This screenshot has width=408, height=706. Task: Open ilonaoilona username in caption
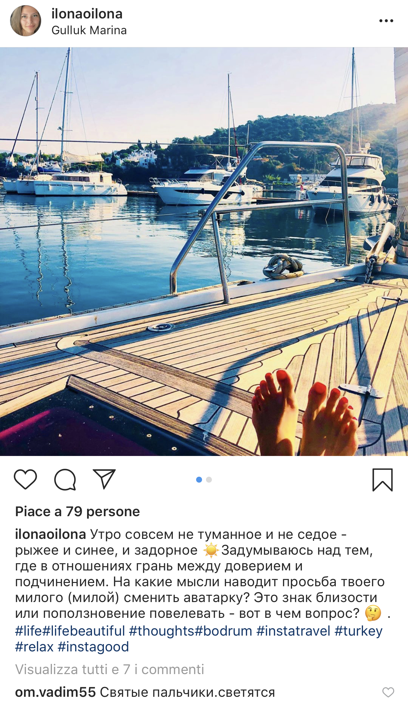(x=51, y=534)
